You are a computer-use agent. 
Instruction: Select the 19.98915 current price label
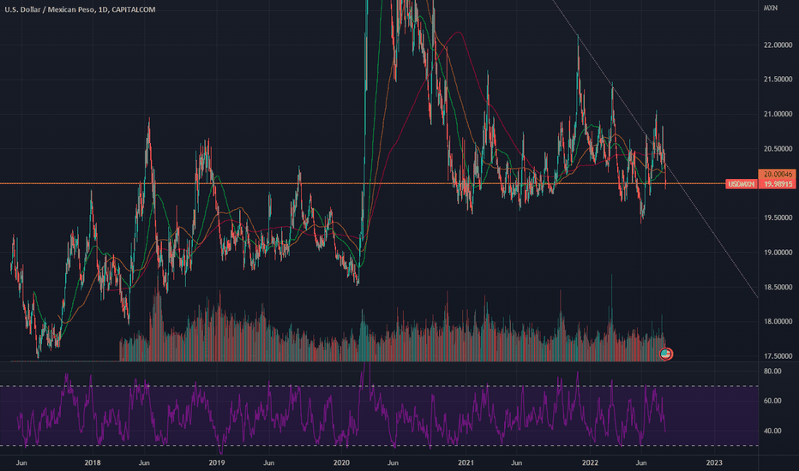coord(778,184)
